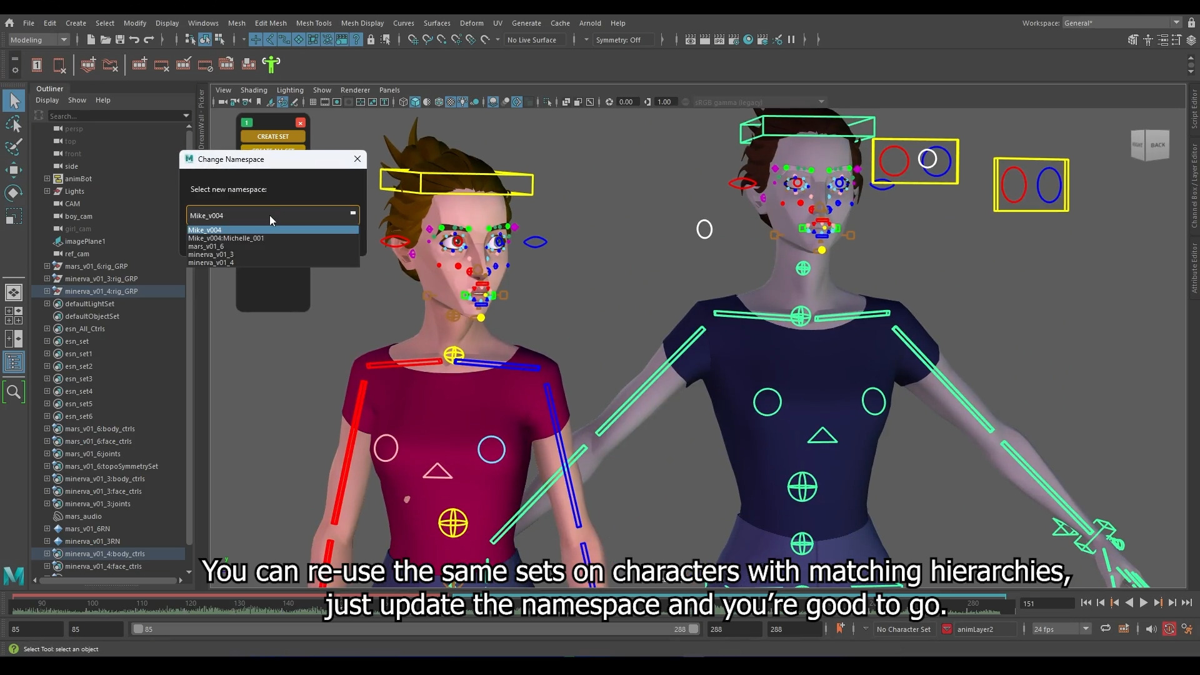Viewport: 1200px width, 675px height.
Task: Click the time slider near frame 120
Action: point(191,604)
